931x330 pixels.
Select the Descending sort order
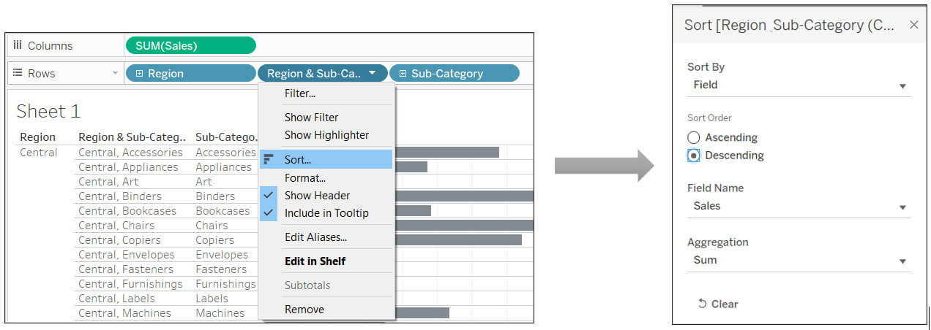click(x=694, y=156)
